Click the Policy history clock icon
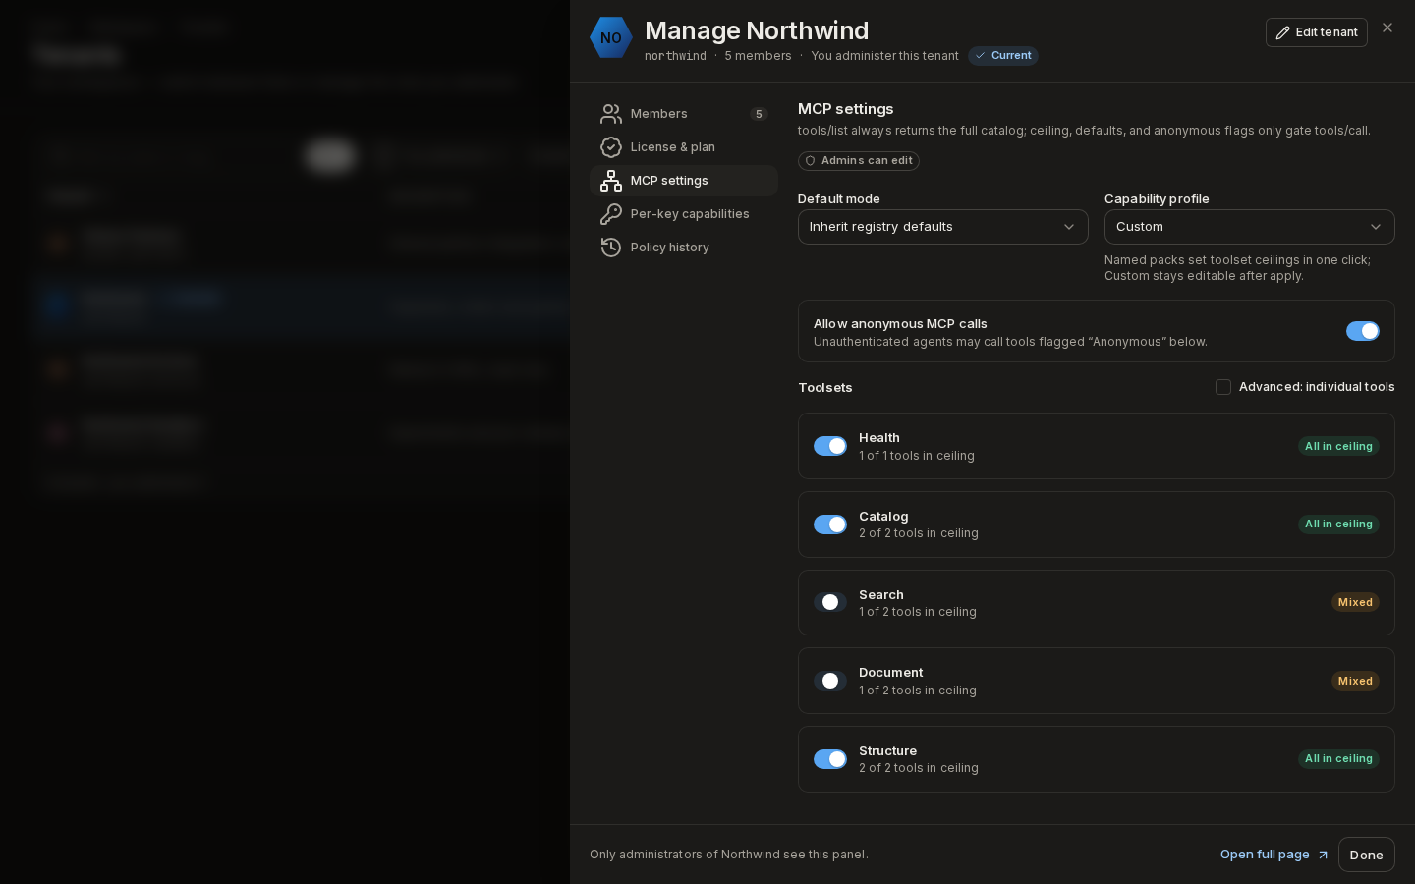 [611, 248]
